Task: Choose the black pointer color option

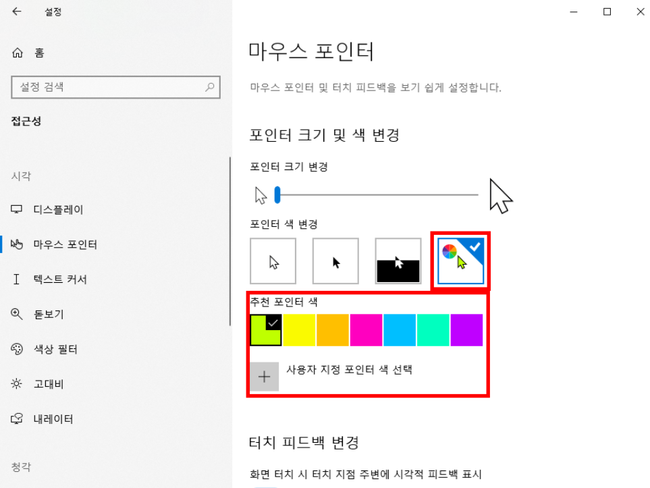Action: point(335,261)
